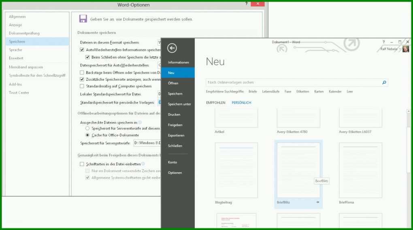Image resolution: width=413 pixels, height=230 pixels.
Task: Enable Standardmäßig auf Computer speichern checkbox
Action: [82, 86]
